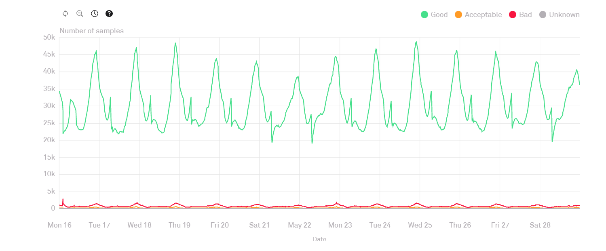
Task: Click the Number of samples axis title
Action: pyautogui.click(x=91, y=31)
